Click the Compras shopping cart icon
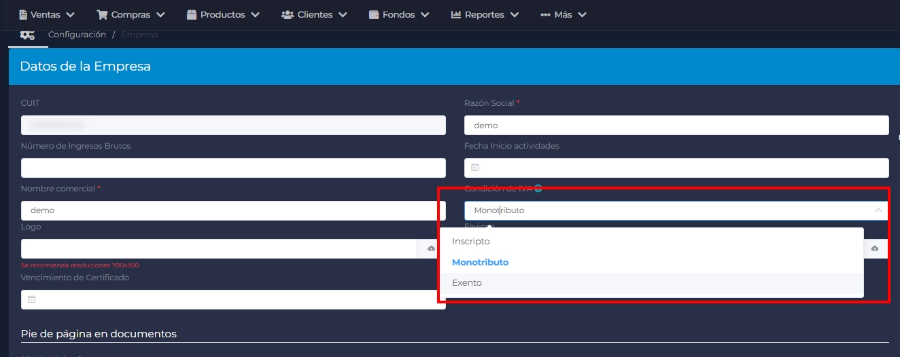The height and width of the screenshot is (357, 900). (102, 14)
